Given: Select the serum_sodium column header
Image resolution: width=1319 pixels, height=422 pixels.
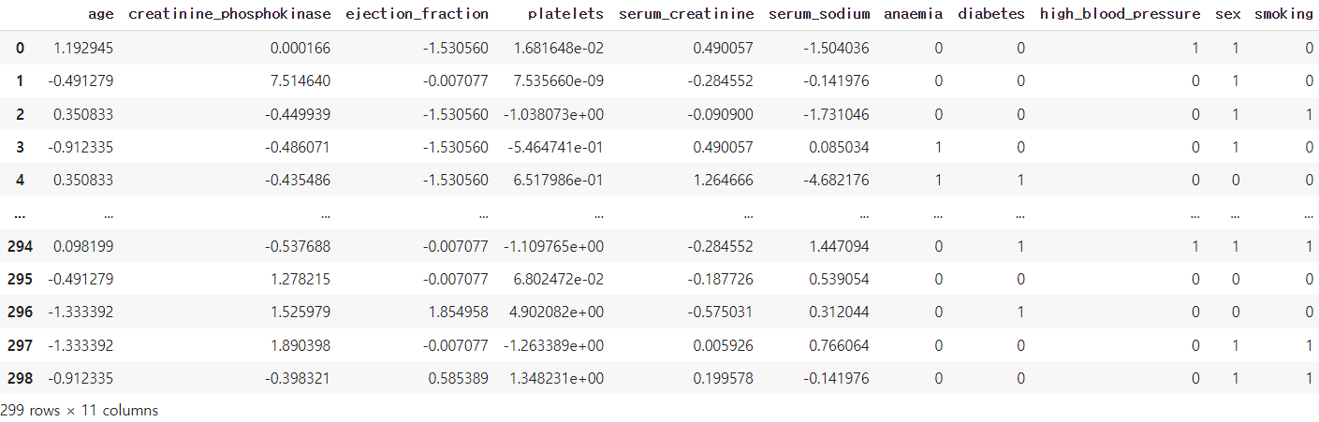Looking at the screenshot, I should [x=819, y=14].
